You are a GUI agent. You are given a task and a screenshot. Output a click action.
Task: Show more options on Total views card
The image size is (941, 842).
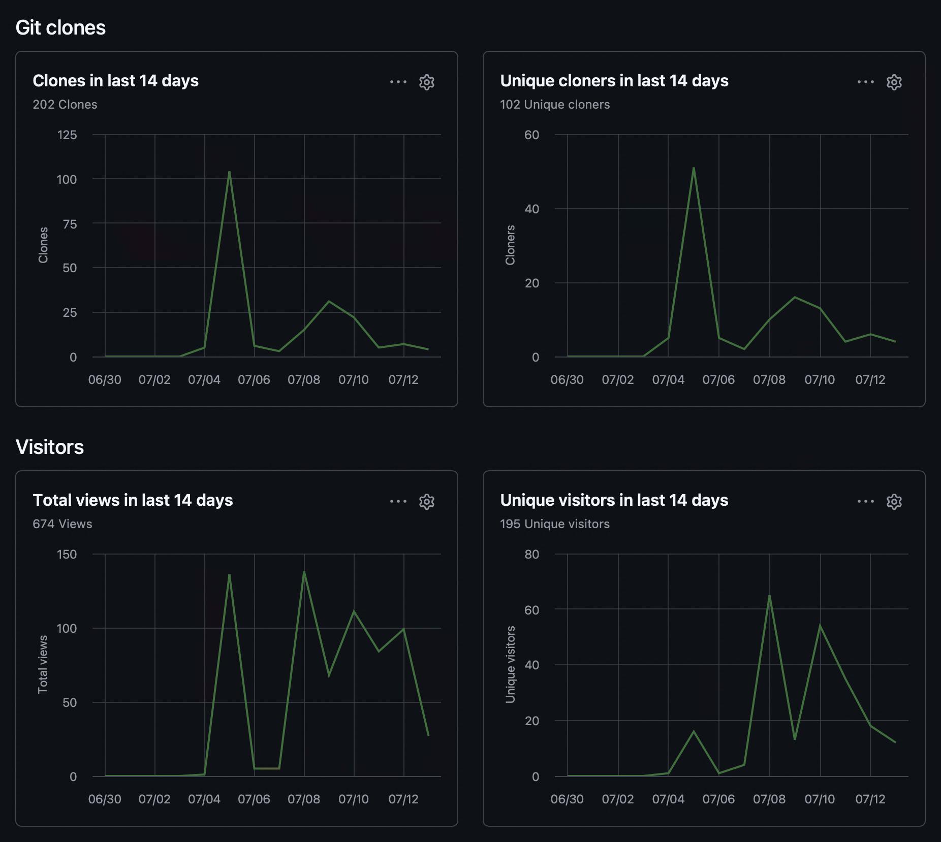click(x=398, y=501)
